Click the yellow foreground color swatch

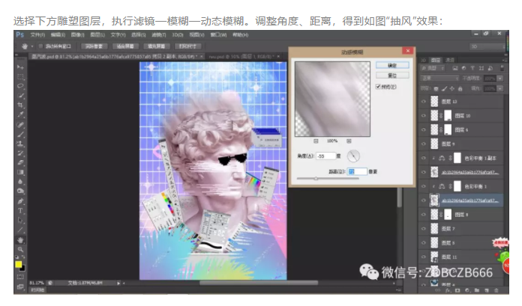19,264
